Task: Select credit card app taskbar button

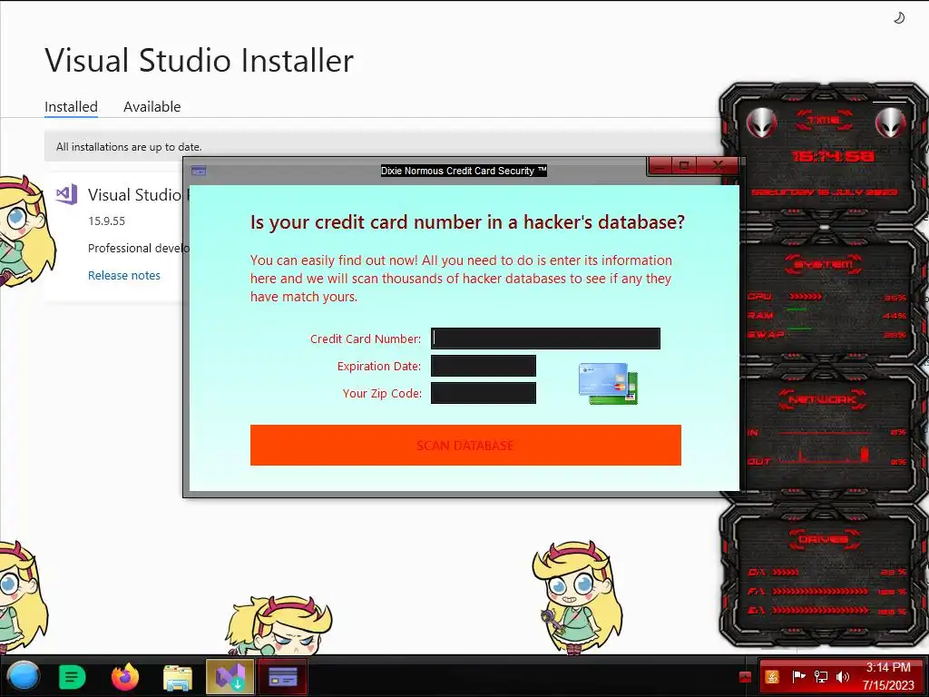Action: [x=283, y=677]
